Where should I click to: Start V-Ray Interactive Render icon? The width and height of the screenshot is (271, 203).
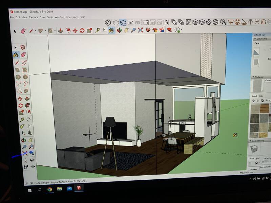123,23
